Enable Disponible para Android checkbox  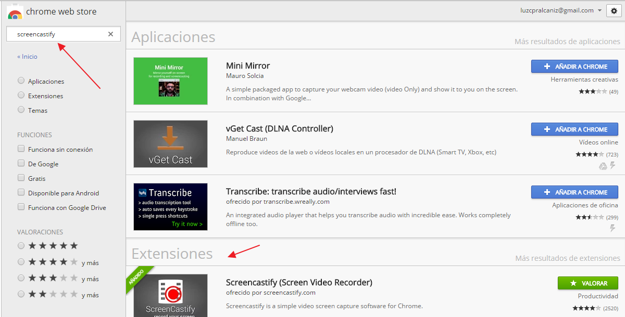click(21, 192)
